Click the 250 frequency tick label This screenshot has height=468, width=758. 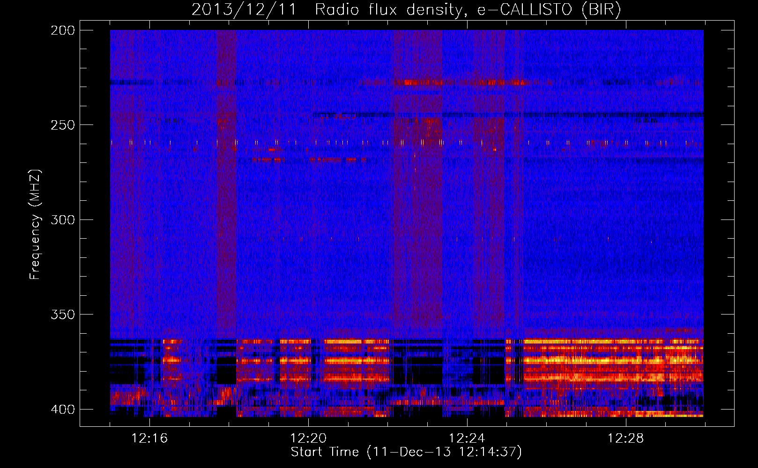[x=63, y=125]
